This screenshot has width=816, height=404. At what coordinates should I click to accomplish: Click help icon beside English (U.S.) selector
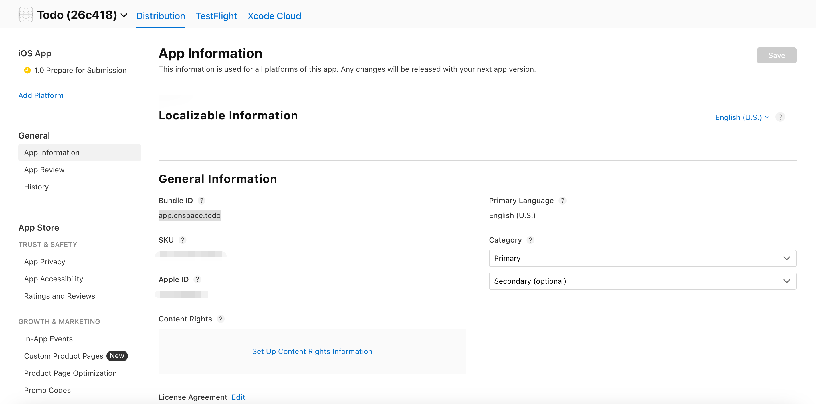[780, 117]
